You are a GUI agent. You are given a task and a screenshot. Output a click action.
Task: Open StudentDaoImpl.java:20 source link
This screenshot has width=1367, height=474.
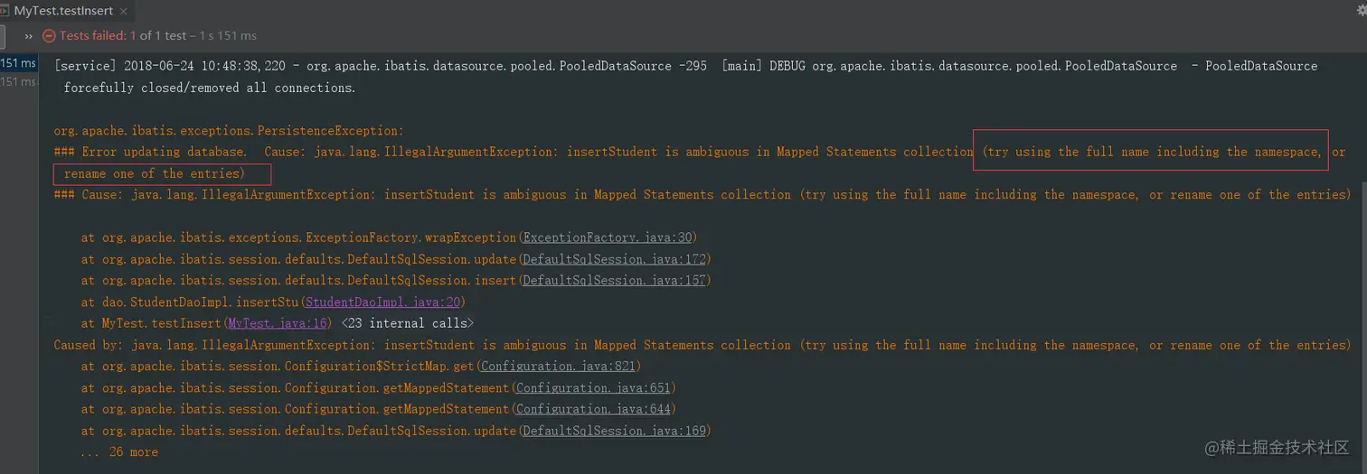382,302
